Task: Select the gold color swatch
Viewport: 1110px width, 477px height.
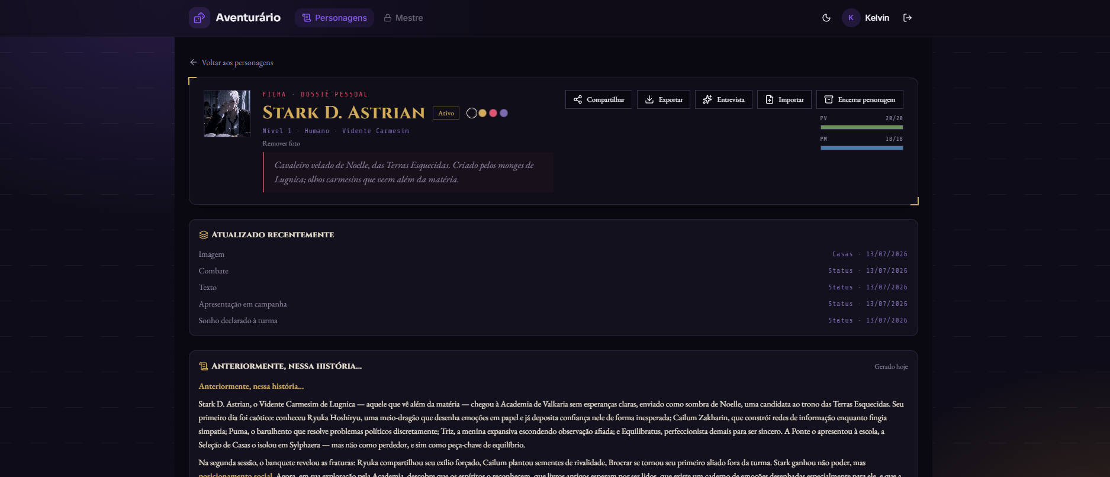Action: [x=482, y=113]
